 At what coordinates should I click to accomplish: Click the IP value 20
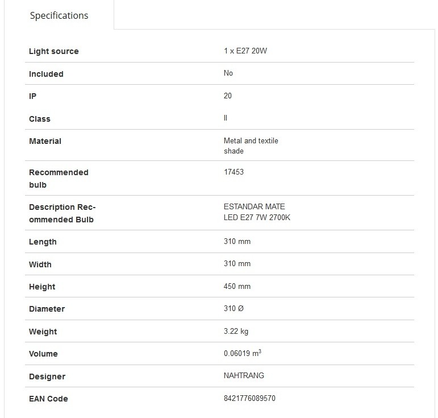tap(228, 96)
